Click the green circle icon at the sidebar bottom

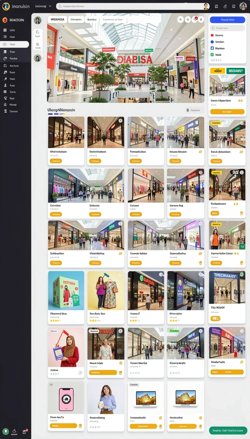click(6, 431)
